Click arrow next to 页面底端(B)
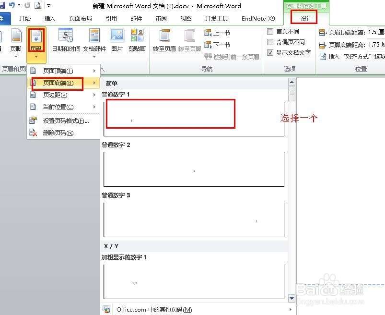The image size is (385, 315). click(94, 83)
